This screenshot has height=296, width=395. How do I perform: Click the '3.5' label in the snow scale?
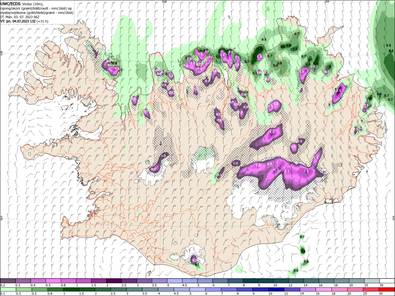[x=154, y=285]
